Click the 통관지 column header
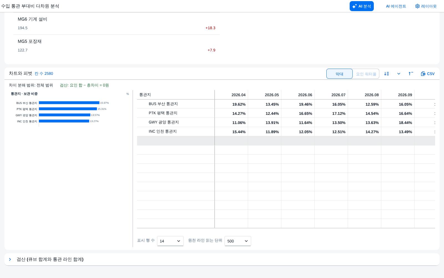444x278 pixels. point(176,95)
